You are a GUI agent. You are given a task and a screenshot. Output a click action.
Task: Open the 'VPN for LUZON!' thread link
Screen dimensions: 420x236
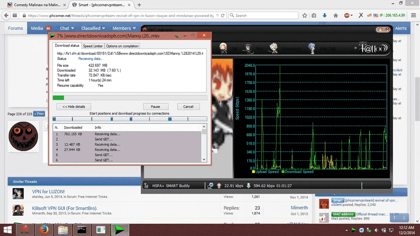click(48, 192)
